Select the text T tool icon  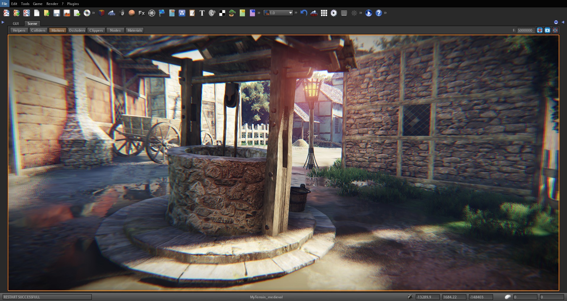202,13
